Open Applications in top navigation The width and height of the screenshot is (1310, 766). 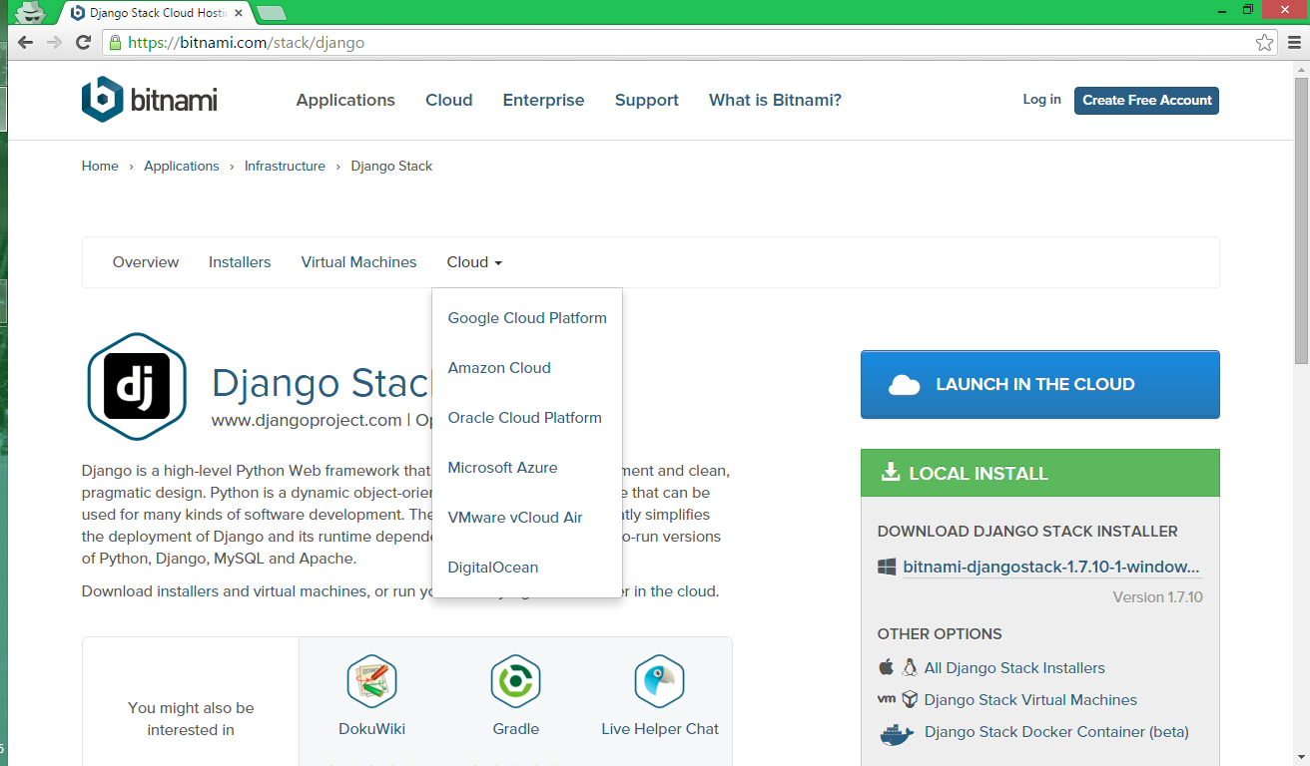(x=345, y=101)
